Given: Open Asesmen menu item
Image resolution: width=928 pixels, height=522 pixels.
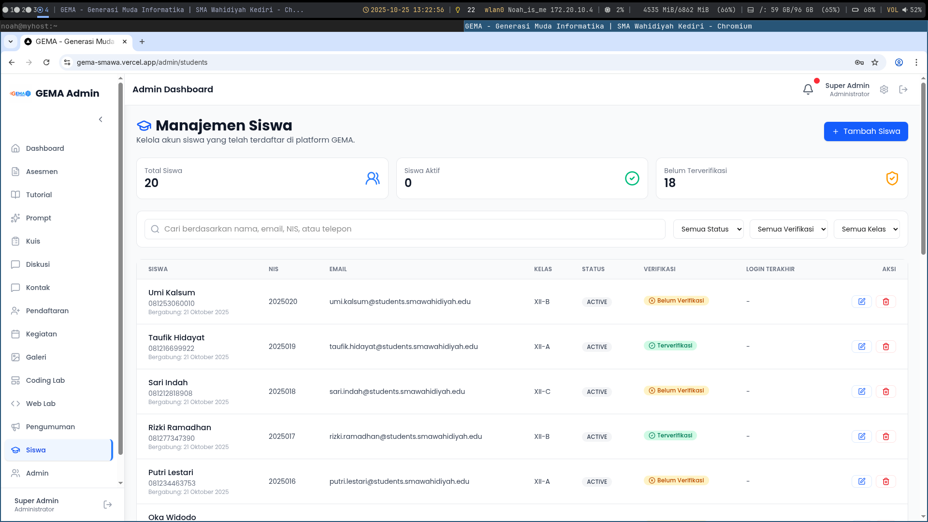Looking at the screenshot, I should [42, 172].
